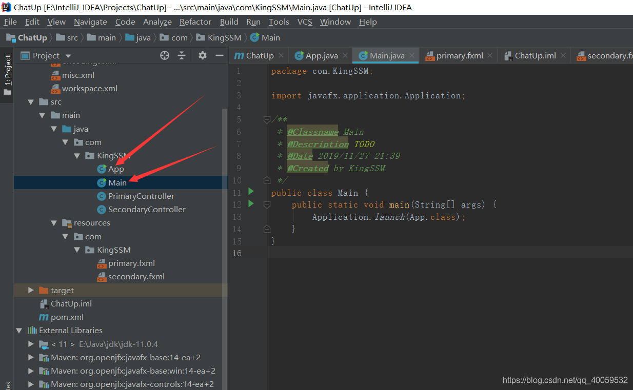
Task: Open the Analyze menu
Action: [157, 22]
